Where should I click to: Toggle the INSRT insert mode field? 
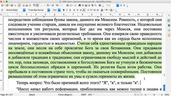click(x=84, y=95)
